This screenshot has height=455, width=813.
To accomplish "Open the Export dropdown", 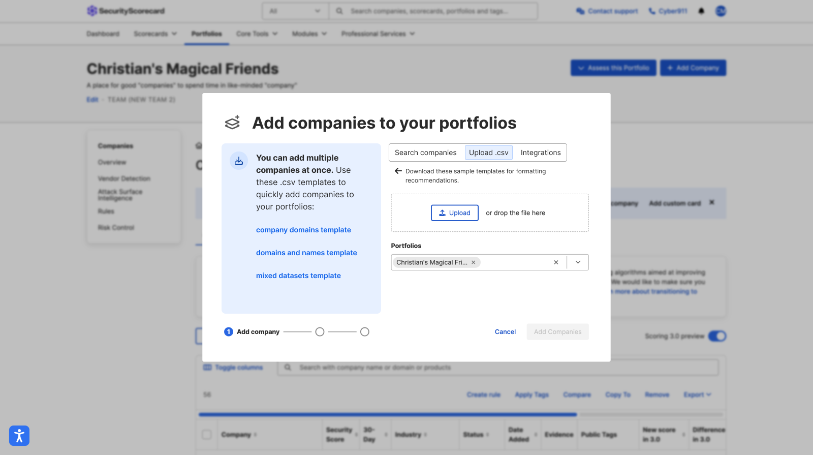I will click(697, 395).
